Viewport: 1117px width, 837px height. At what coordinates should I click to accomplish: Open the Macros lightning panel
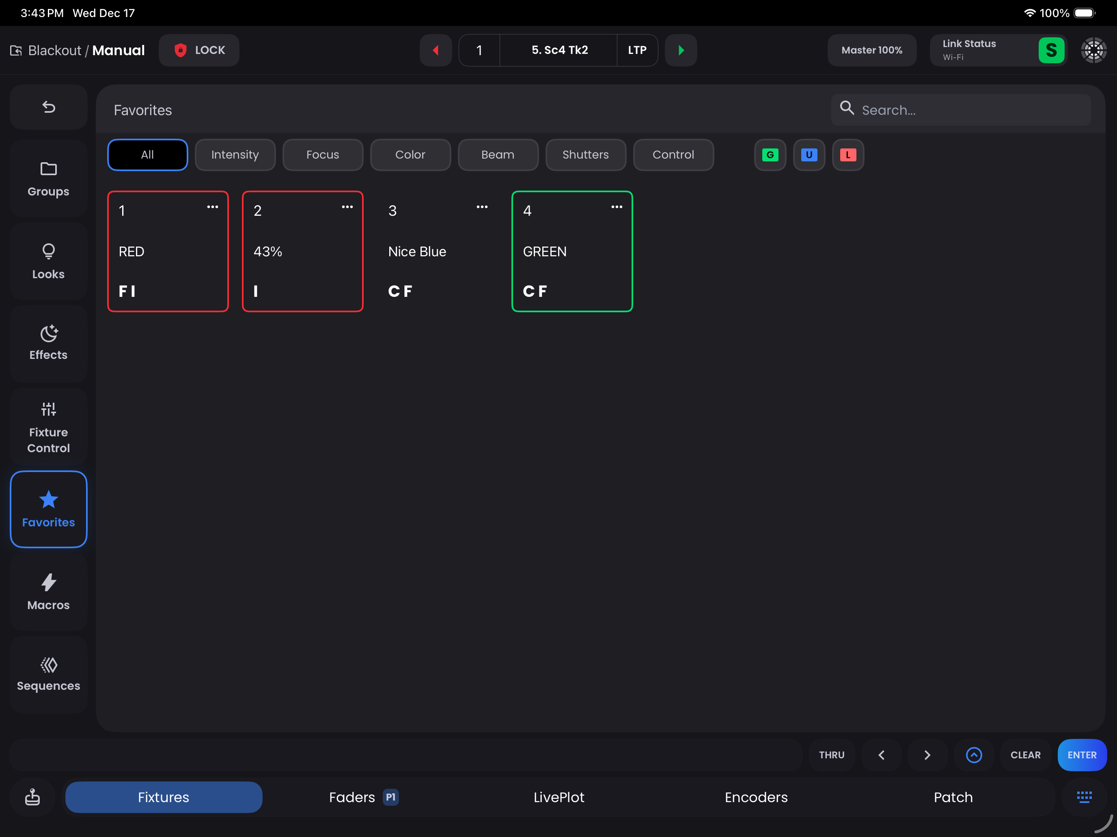48,592
